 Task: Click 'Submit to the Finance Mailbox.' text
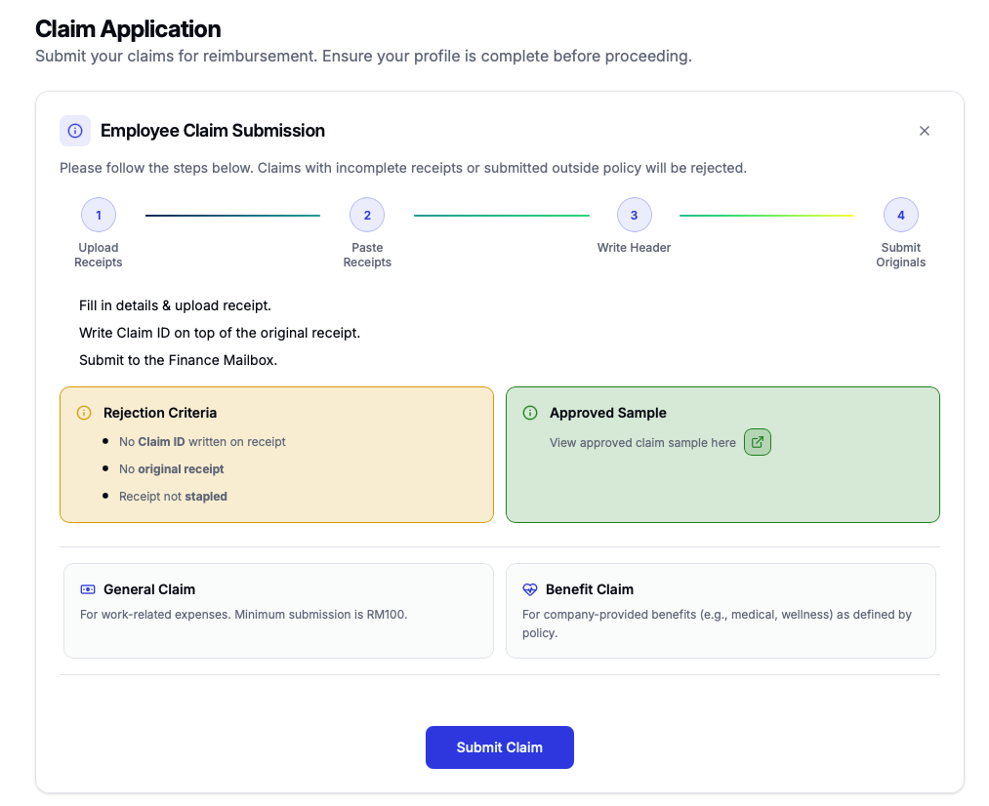tap(178, 360)
